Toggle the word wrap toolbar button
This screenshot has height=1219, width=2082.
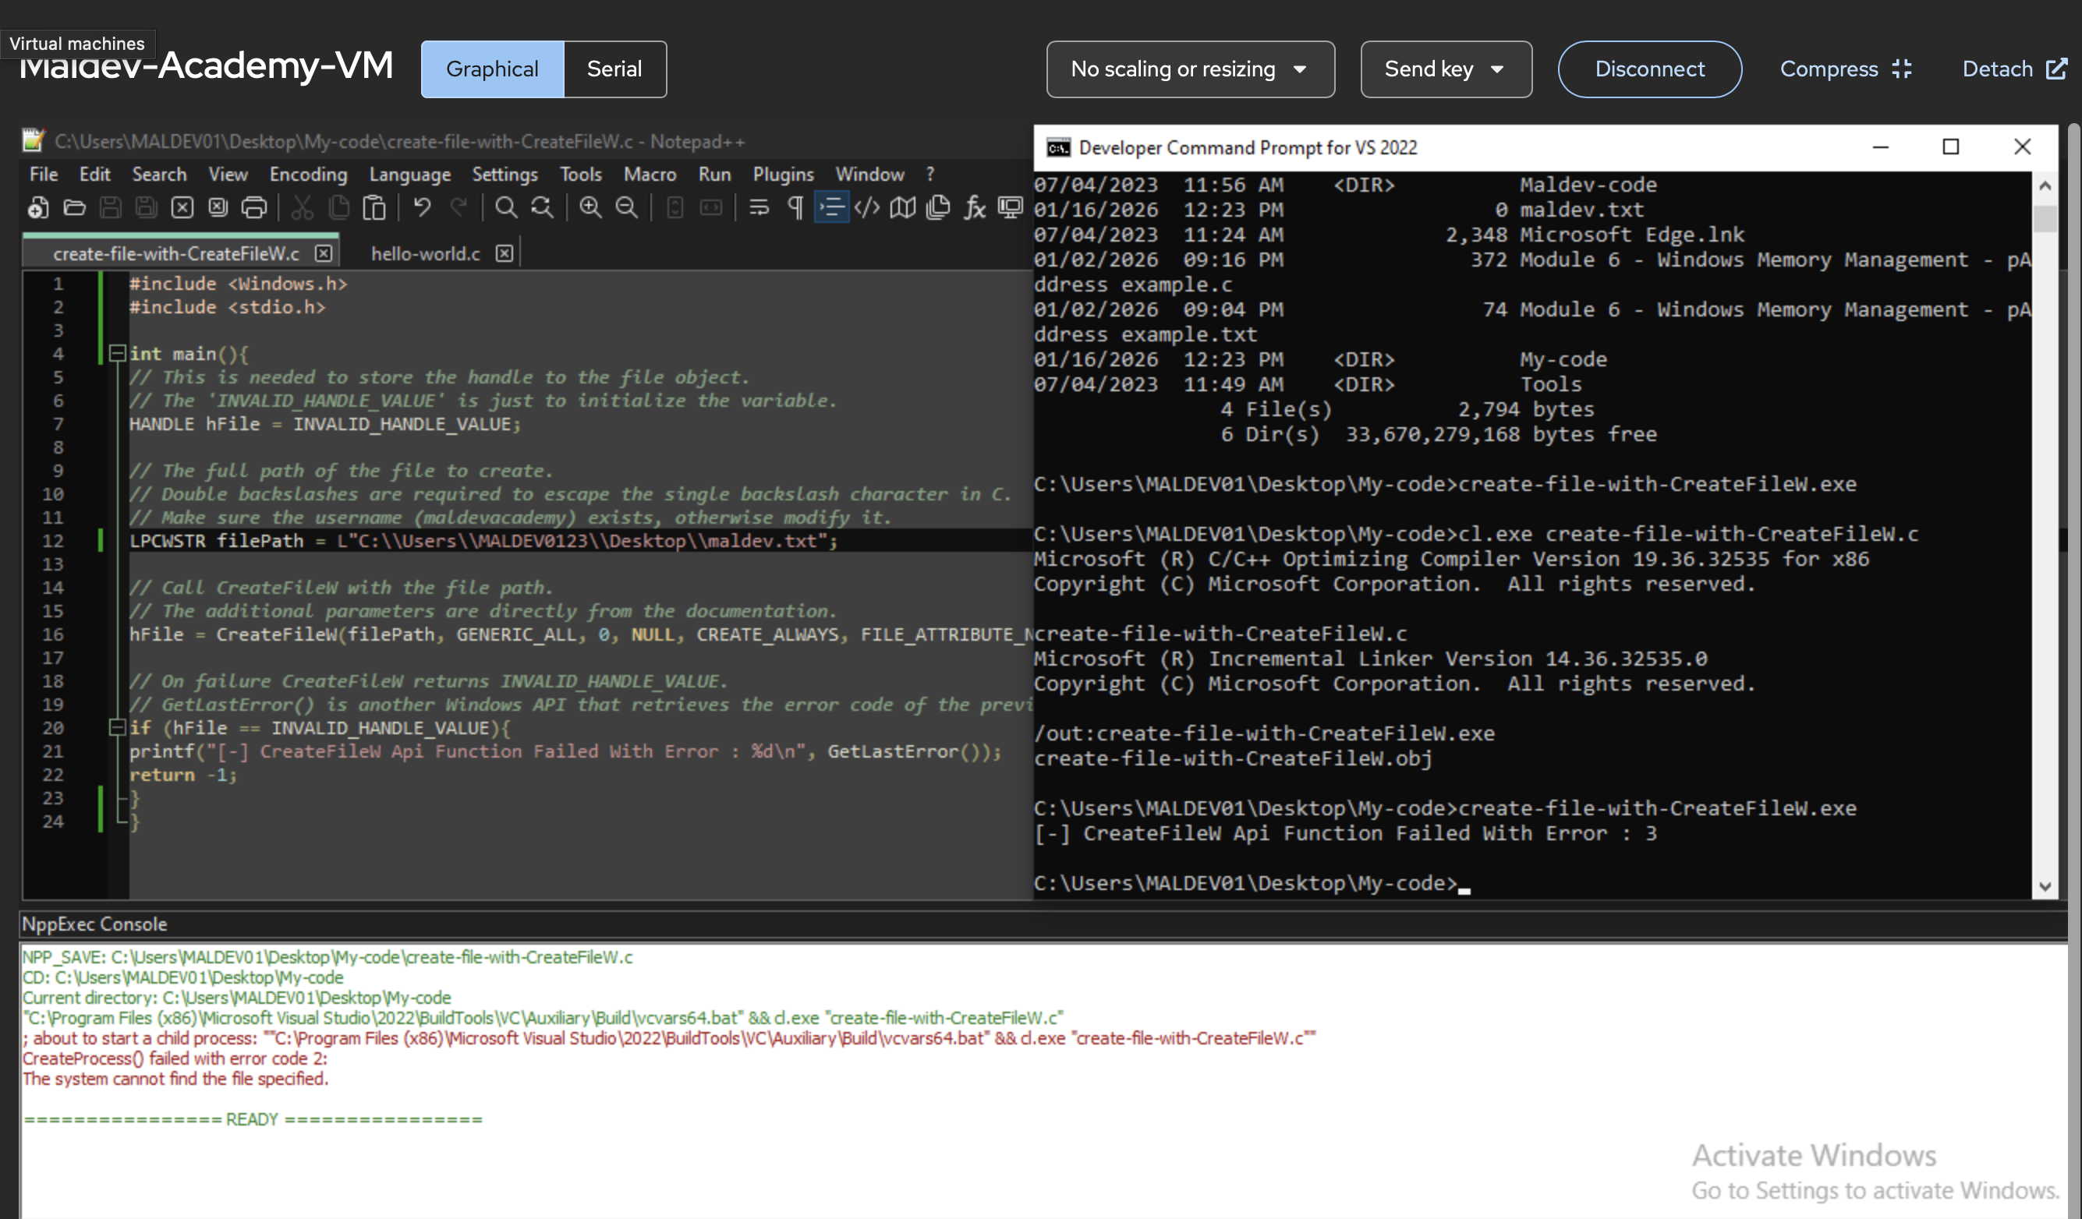(759, 207)
